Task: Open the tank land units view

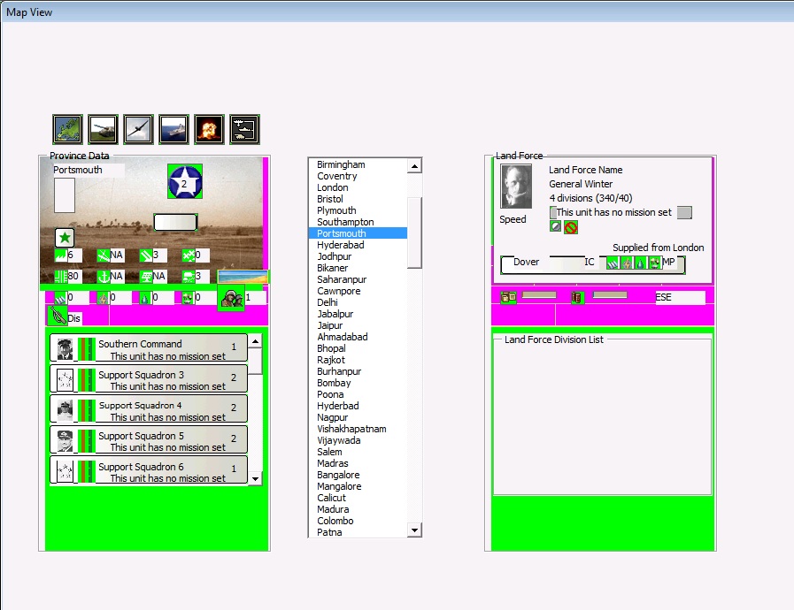Action: click(x=103, y=129)
